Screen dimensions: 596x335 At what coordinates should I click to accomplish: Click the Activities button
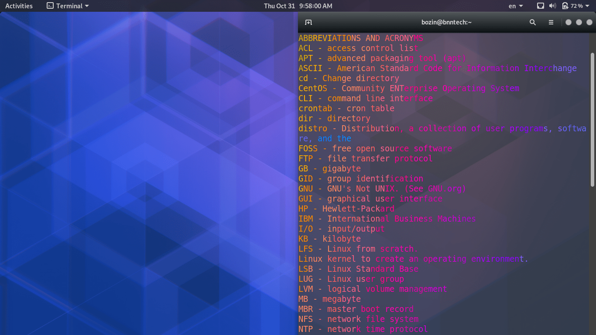click(x=19, y=6)
